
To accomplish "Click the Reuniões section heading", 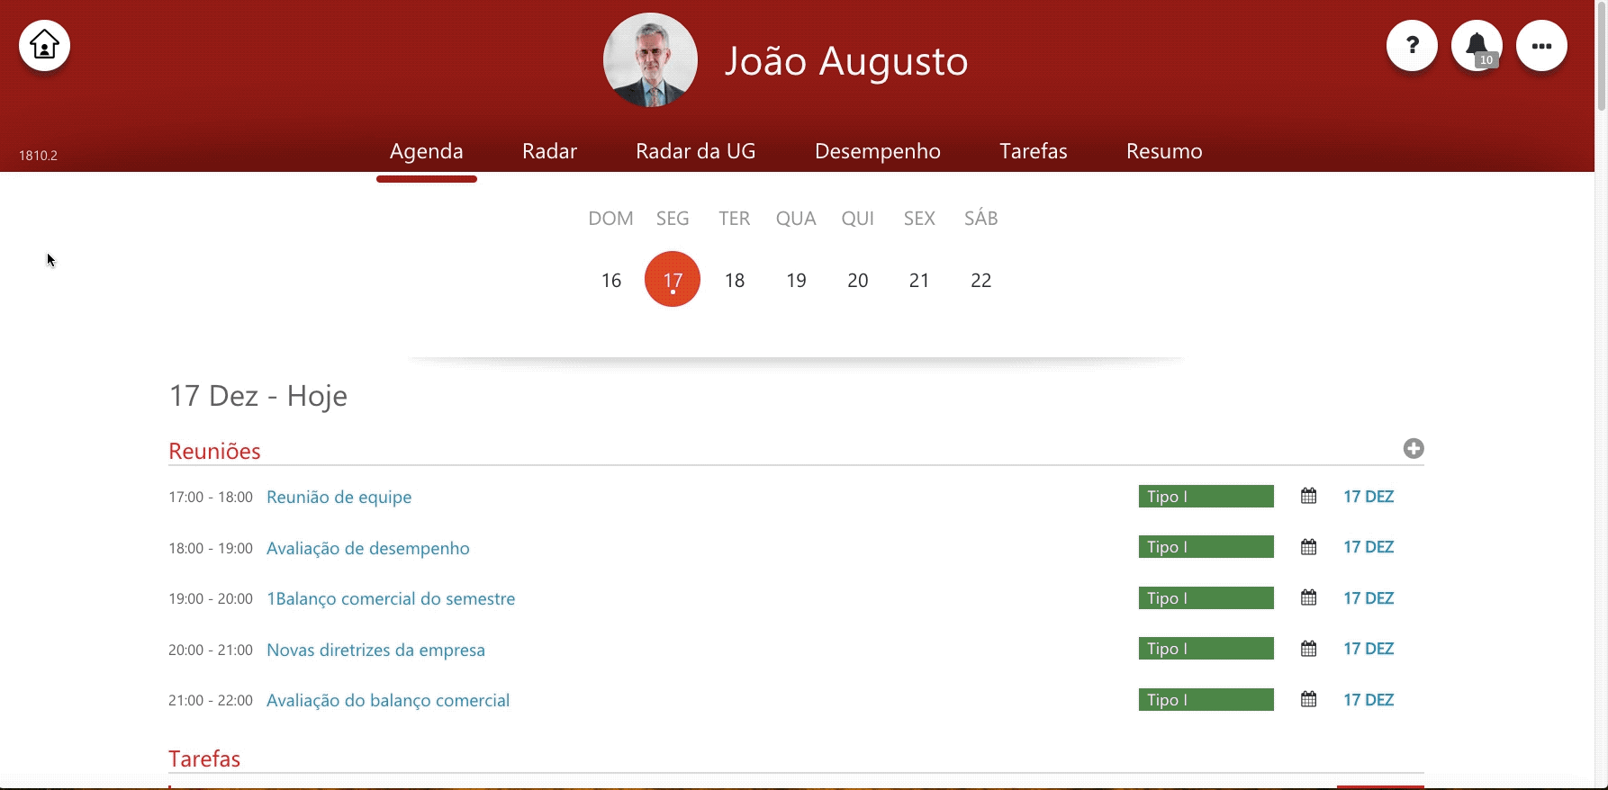I will pos(214,451).
